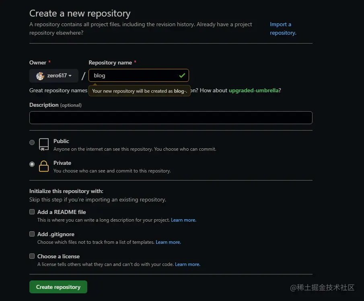Click the 'Public' option label
This screenshot has height=301, width=364.
61,141
